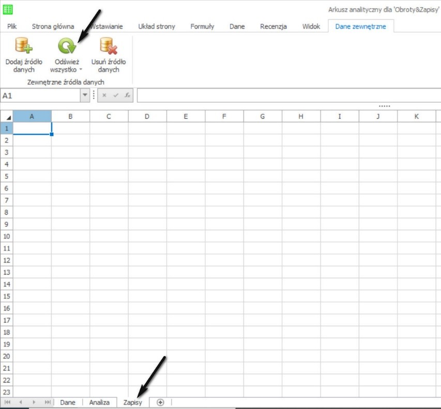The image size is (441, 409).
Task: Select column A header
Action: (x=32, y=116)
